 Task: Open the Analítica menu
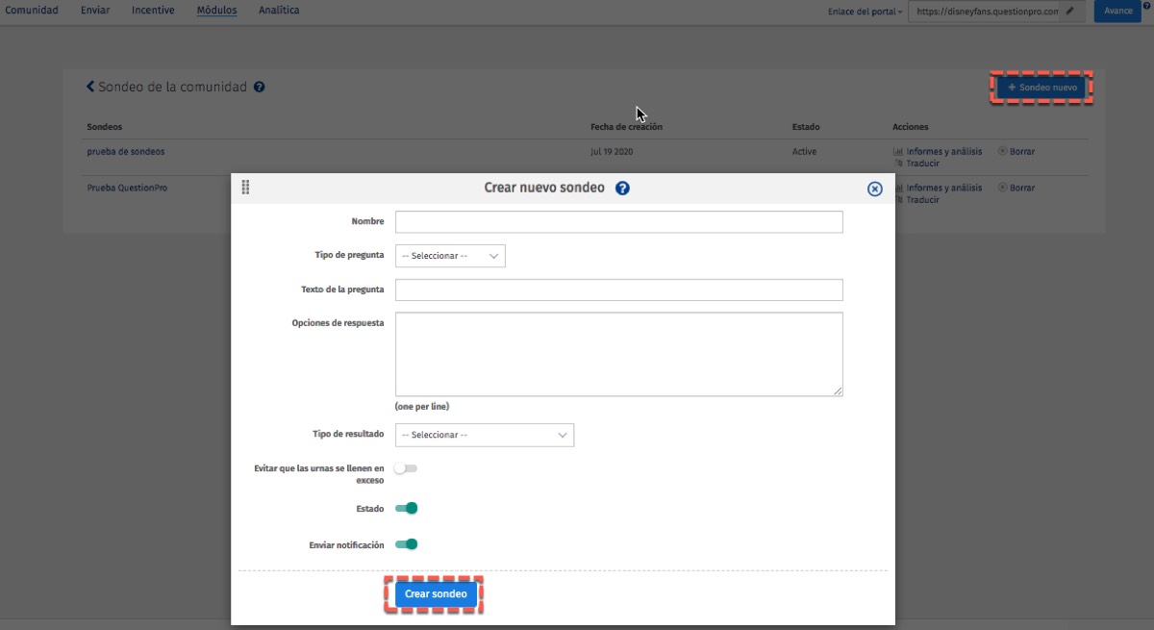279,11
